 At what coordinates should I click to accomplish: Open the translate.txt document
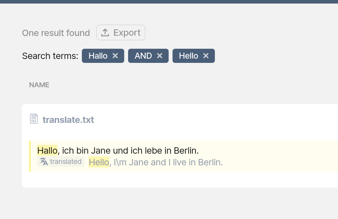click(68, 120)
